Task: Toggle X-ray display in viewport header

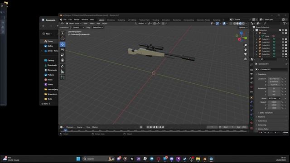Action: point(231,24)
